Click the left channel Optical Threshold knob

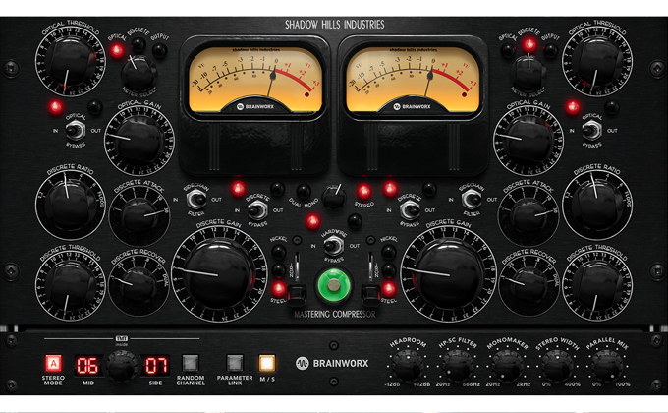[71, 61]
